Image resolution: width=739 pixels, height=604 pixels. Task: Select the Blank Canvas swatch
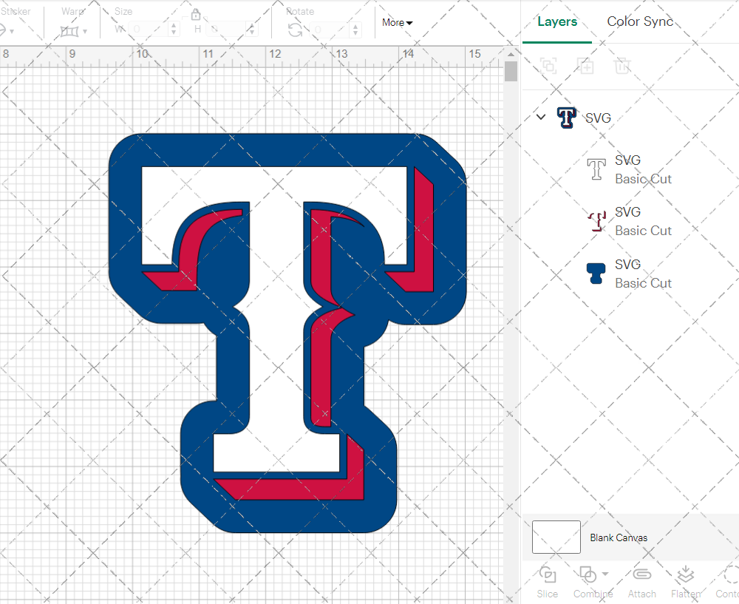tap(556, 537)
